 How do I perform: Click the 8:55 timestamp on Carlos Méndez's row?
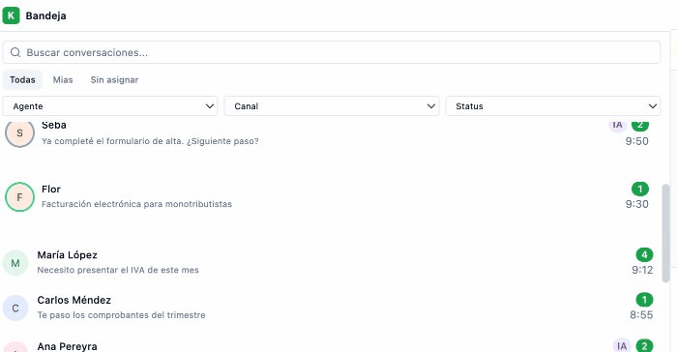pyautogui.click(x=641, y=315)
